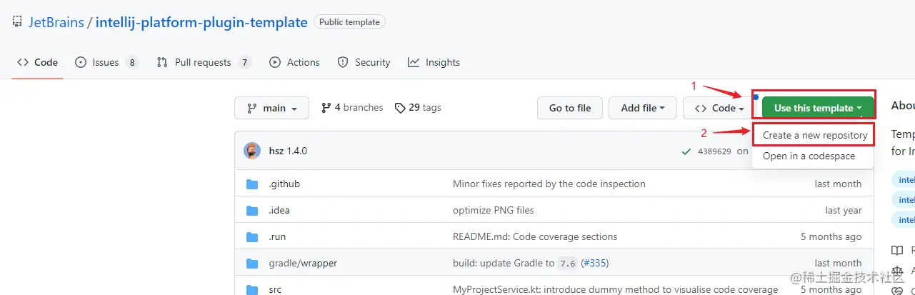Switch to the Security tab

coord(364,62)
